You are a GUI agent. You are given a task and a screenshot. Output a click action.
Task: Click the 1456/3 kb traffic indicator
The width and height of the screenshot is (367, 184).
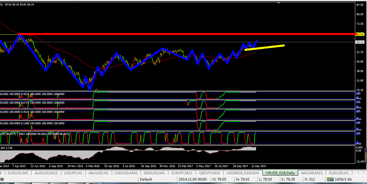pos(343,179)
